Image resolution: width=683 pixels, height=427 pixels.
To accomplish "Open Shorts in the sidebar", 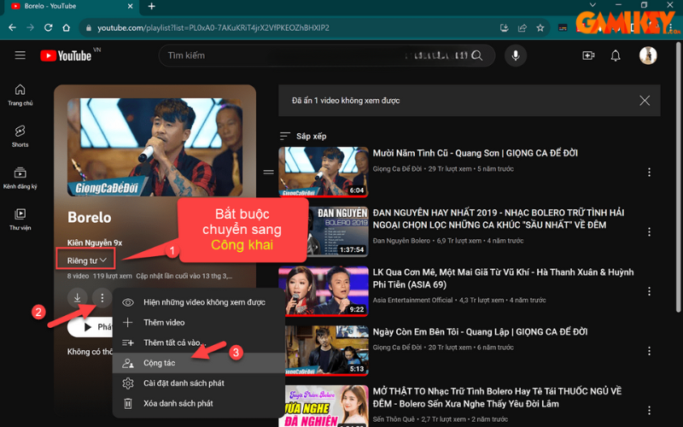I will point(20,137).
